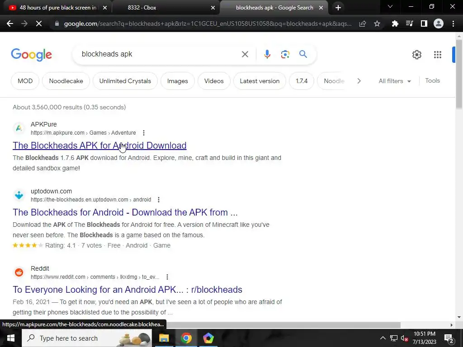Click the horizontal page scrollbar

[x=283, y=325]
